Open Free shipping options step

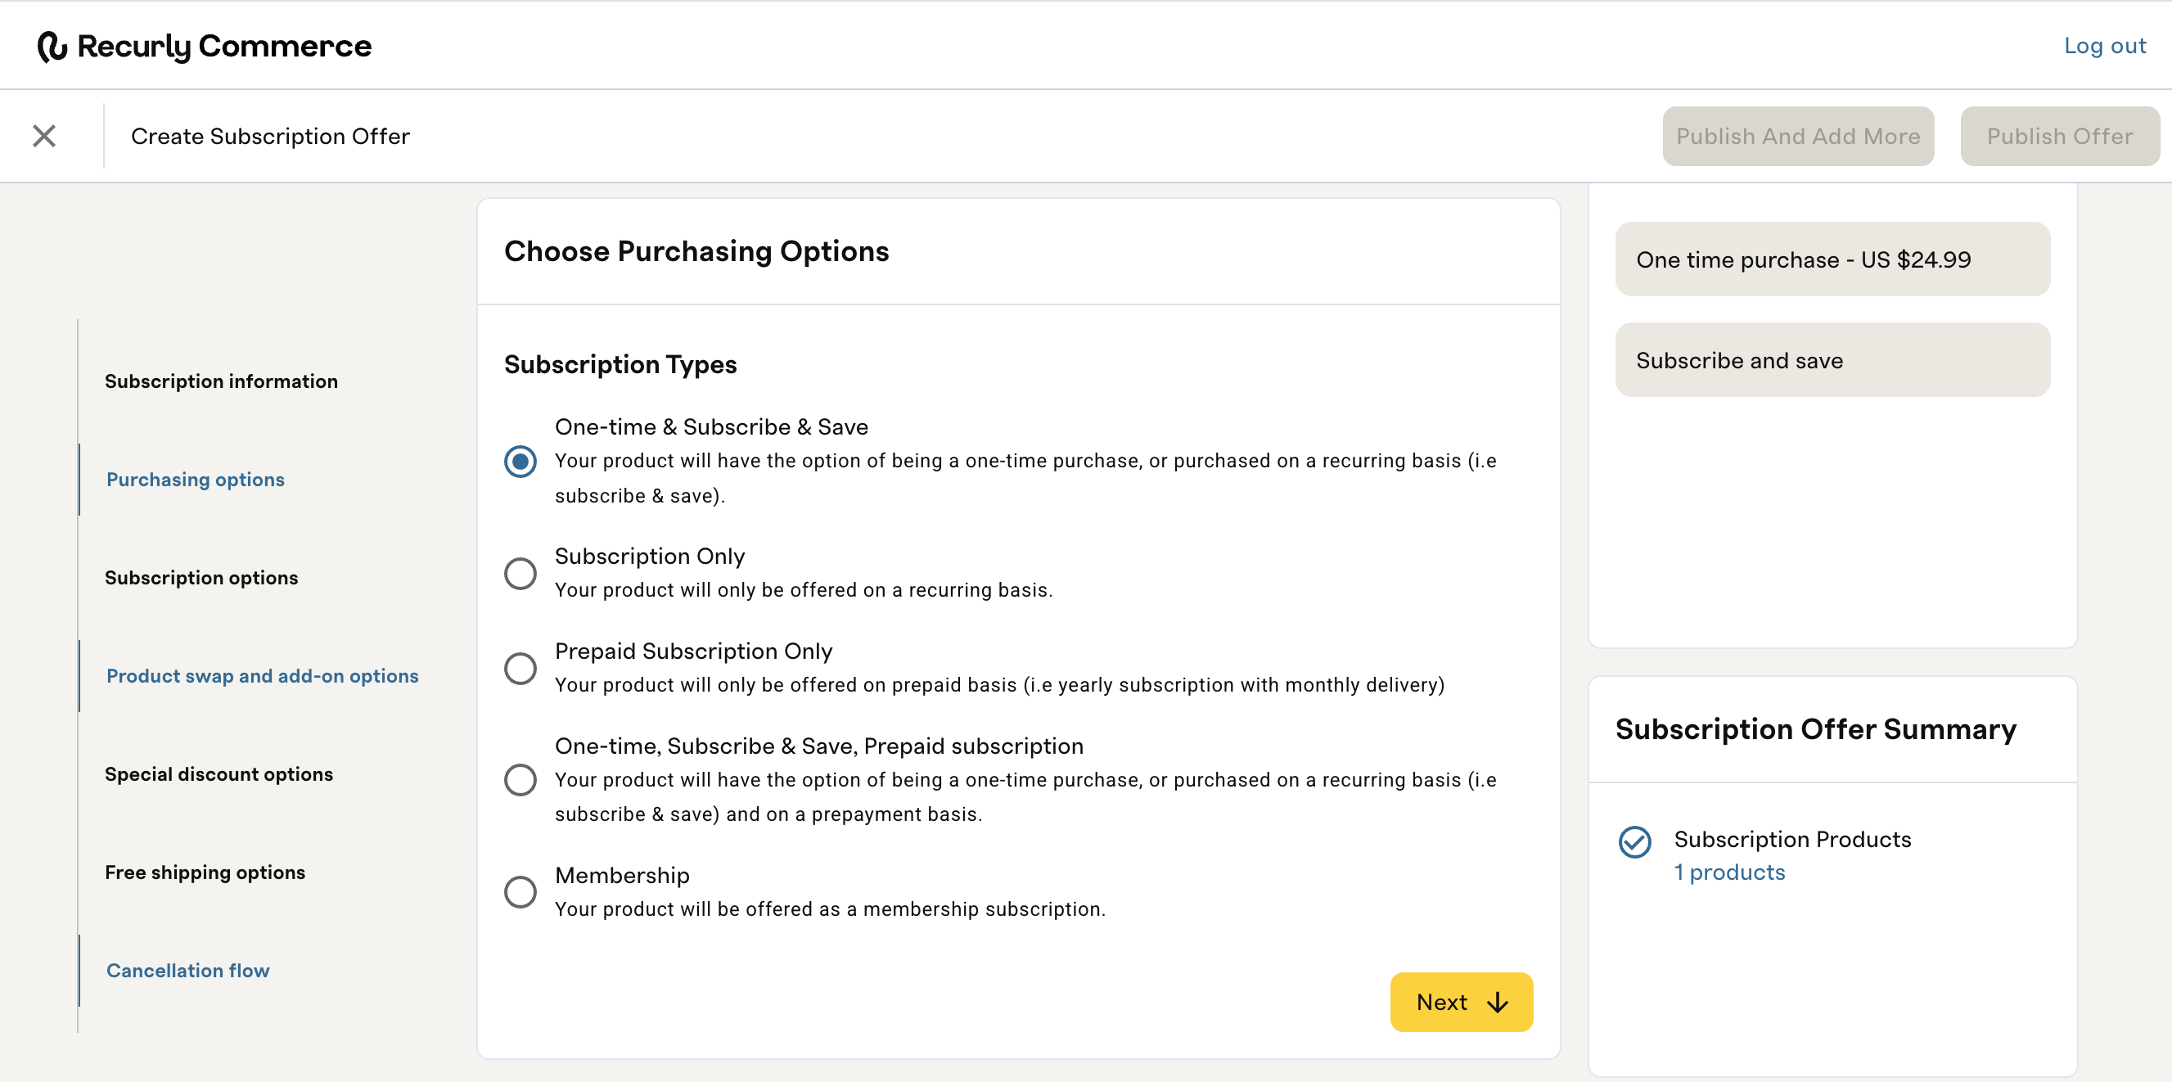(x=205, y=872)
